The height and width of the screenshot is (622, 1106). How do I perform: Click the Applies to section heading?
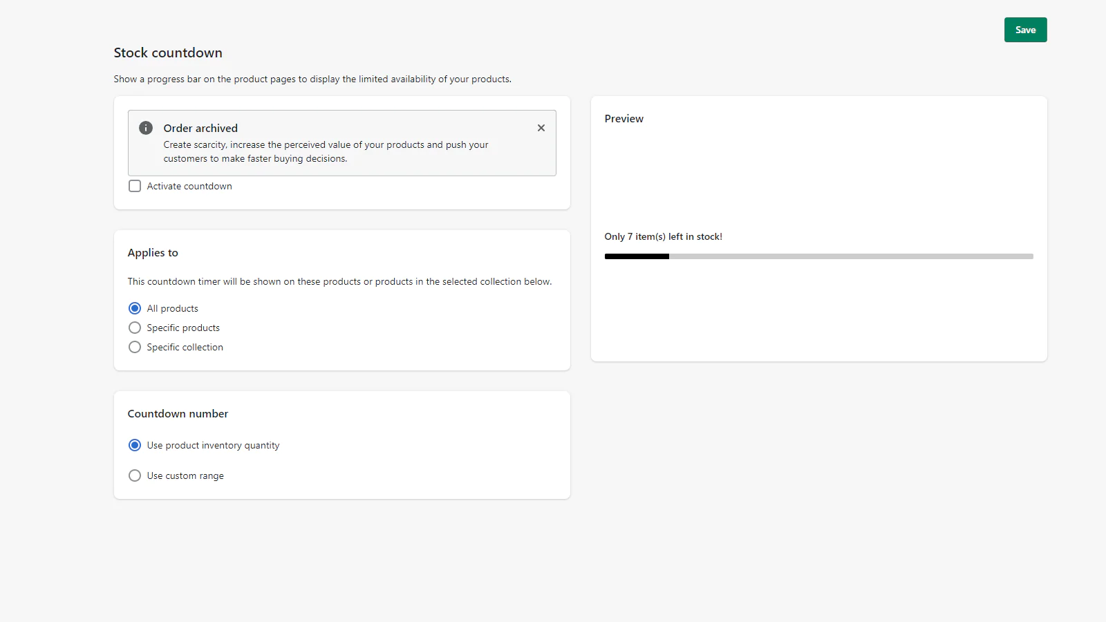pyautogui.click(x=153, y=253)
